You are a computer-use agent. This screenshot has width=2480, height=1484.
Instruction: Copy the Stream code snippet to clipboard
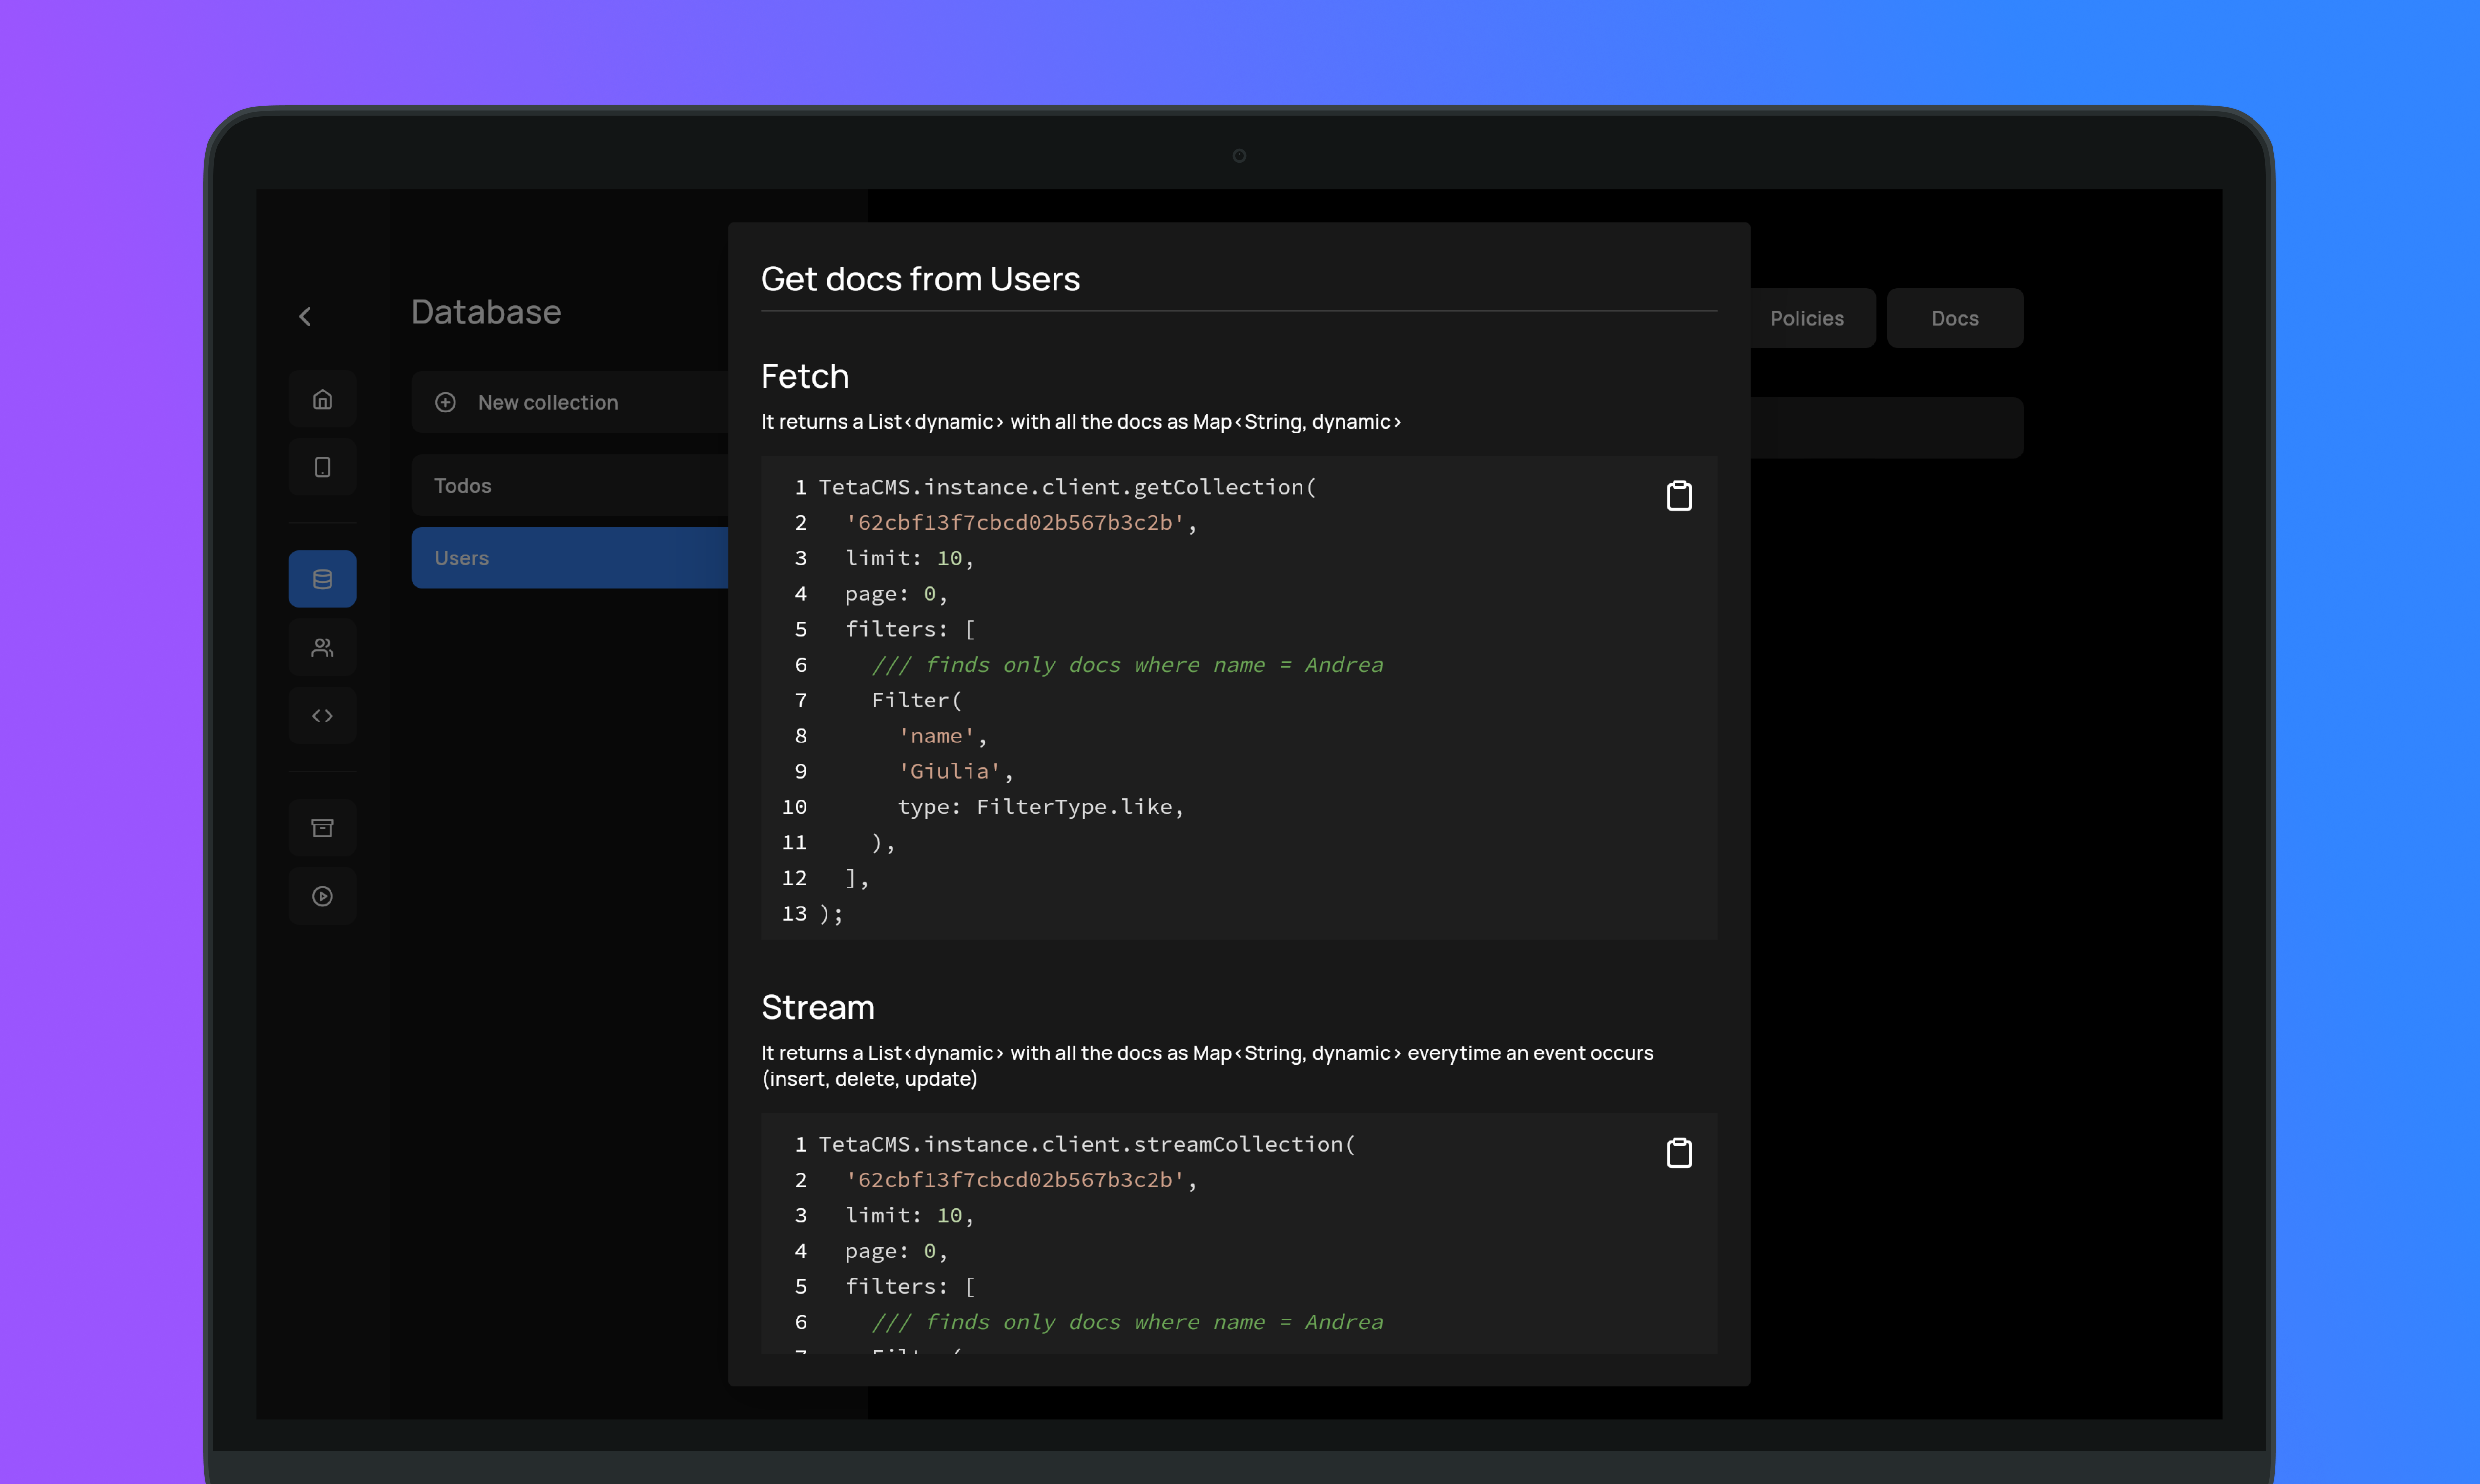1679,1152
